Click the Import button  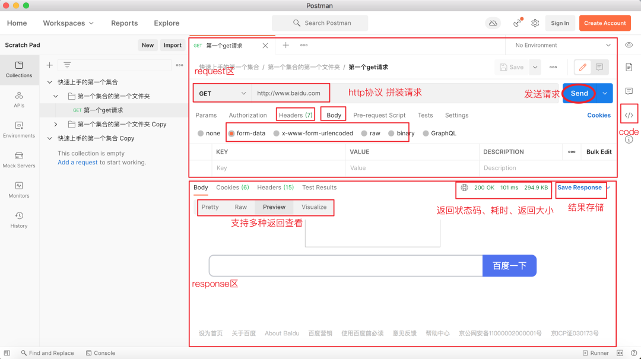[173, 45]
